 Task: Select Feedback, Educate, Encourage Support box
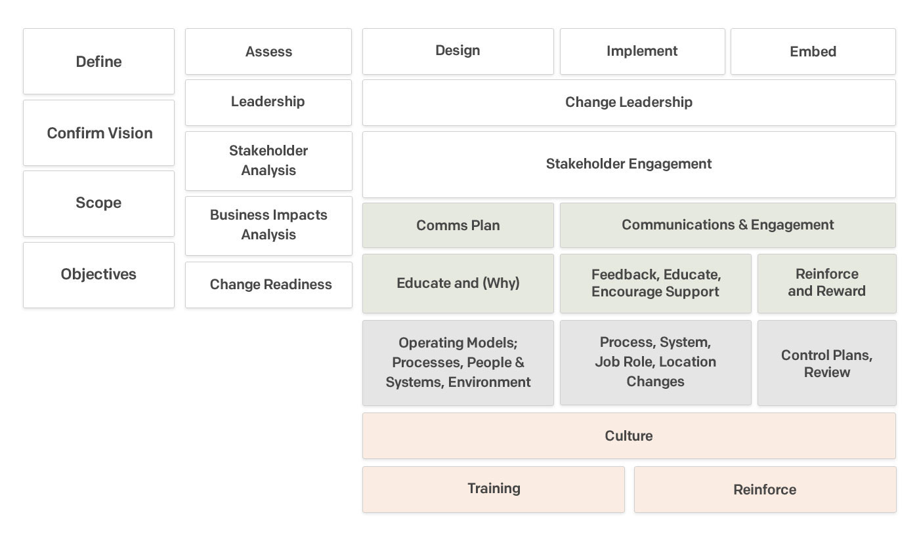655,283
